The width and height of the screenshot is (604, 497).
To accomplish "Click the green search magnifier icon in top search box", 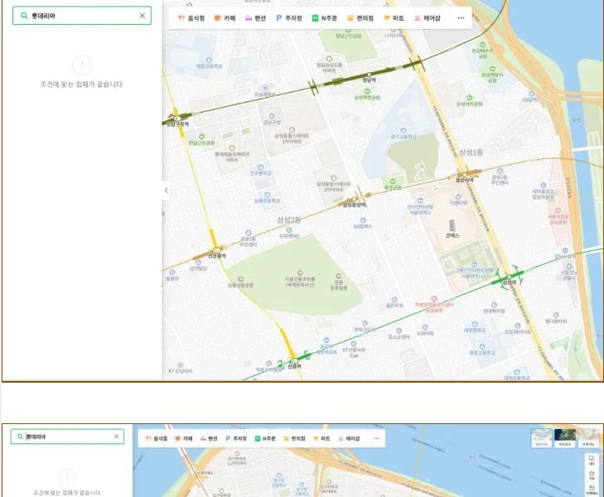I will coord(25,16).
